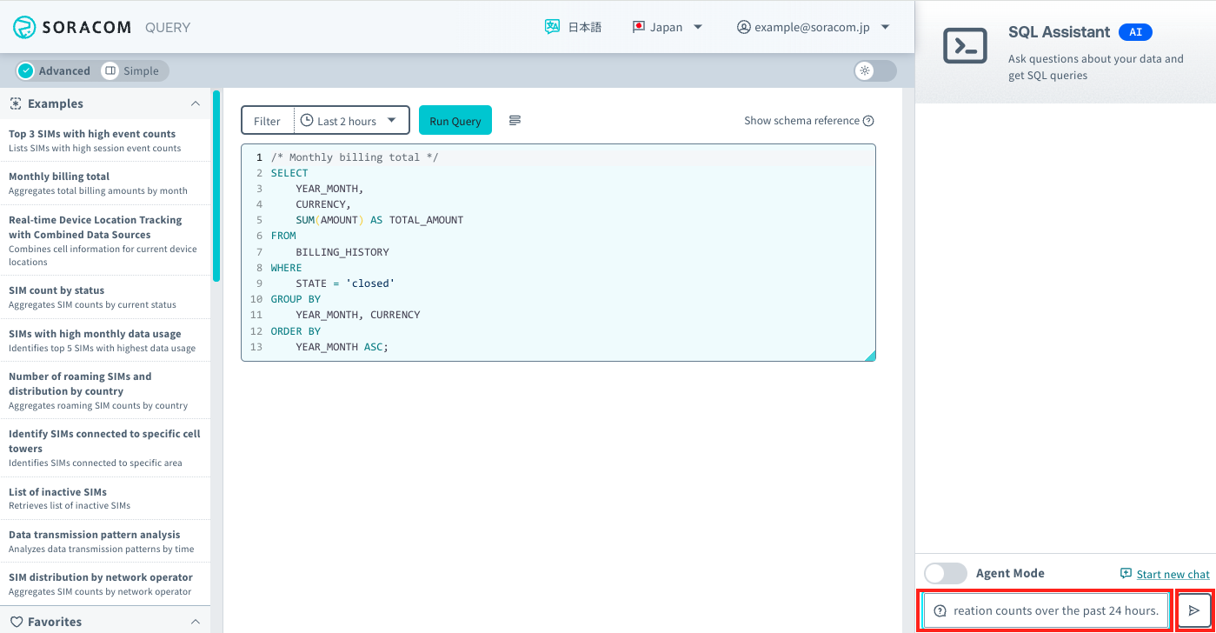1216x633 pixels.
Task: Click the SQL Assistant message send button
Action: [1196, 610]
